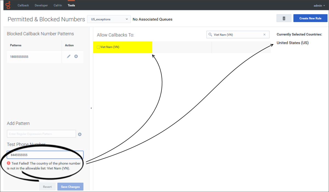Click the Genesys logo icon

[x=8, y=5]
